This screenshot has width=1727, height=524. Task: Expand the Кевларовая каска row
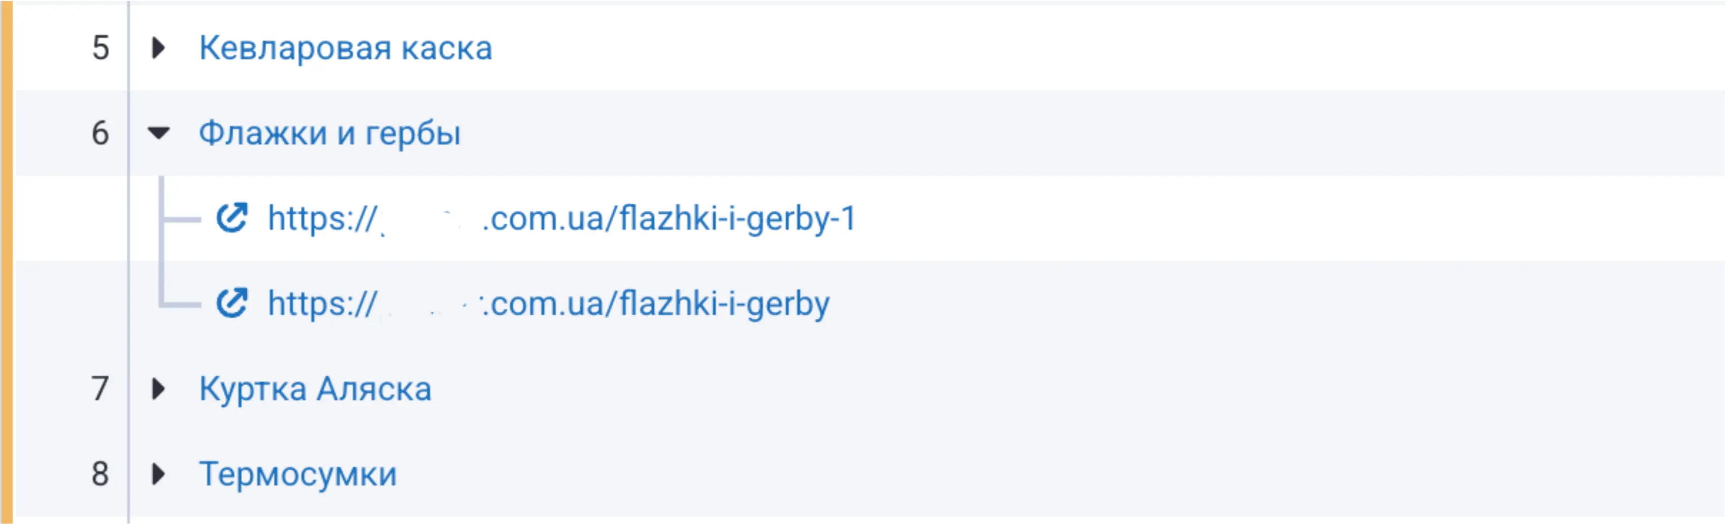[x=158, y=48]
